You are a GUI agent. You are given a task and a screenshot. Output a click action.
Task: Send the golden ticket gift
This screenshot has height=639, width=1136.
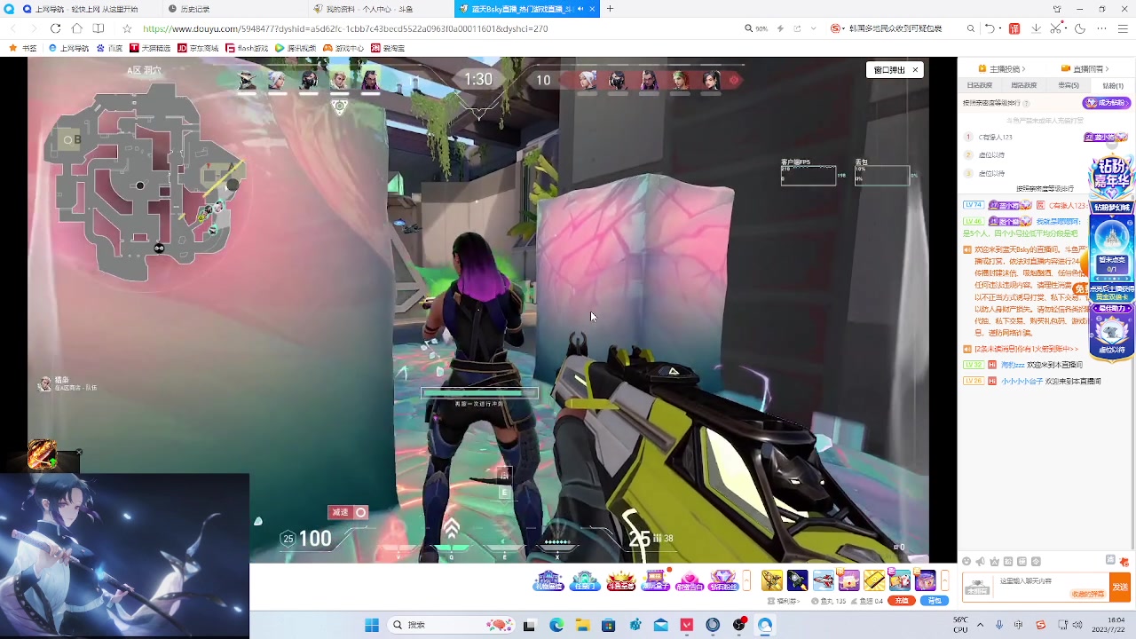874,580
